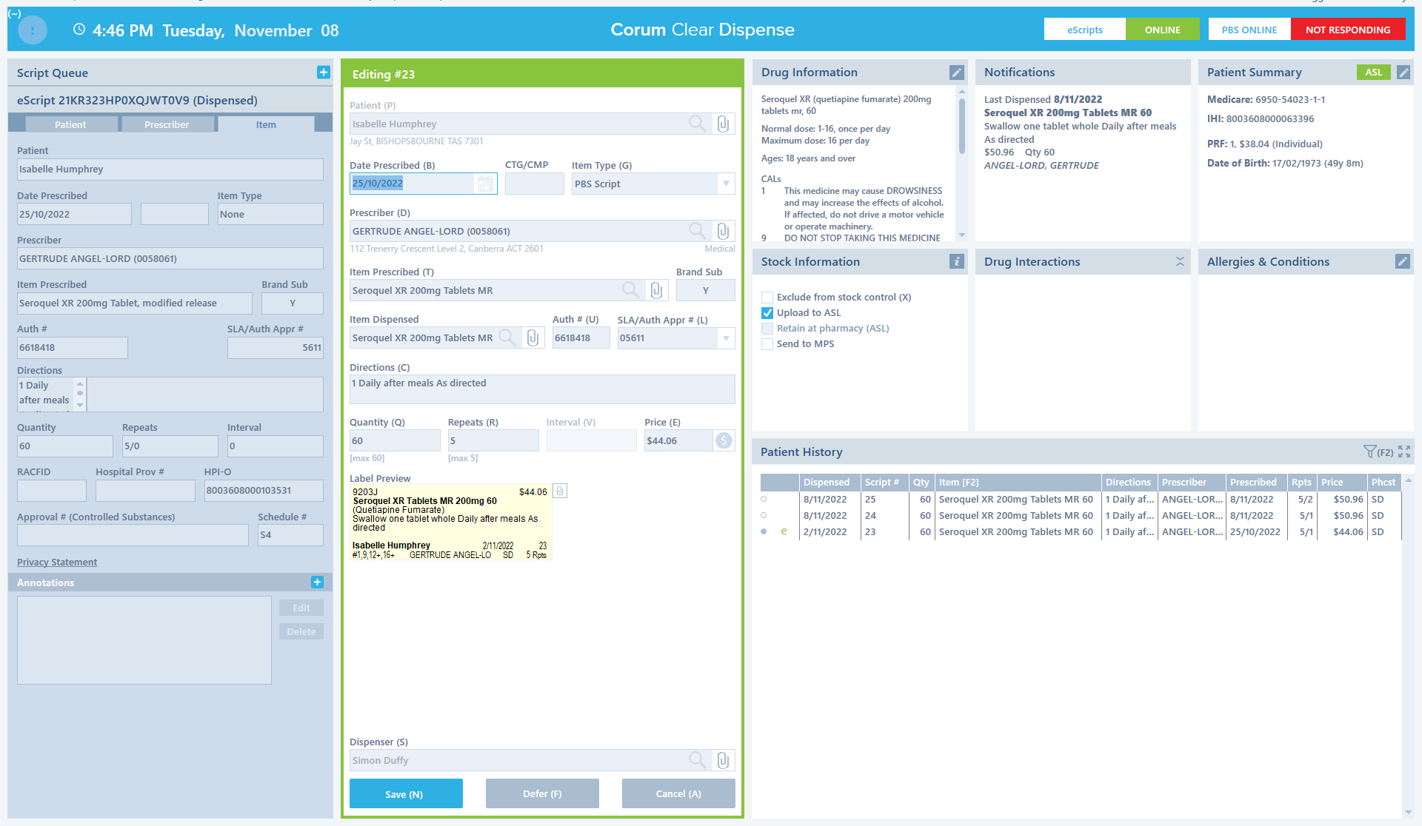
Task: Edit Drug Information with pencil icon
Action: (956, 73)
